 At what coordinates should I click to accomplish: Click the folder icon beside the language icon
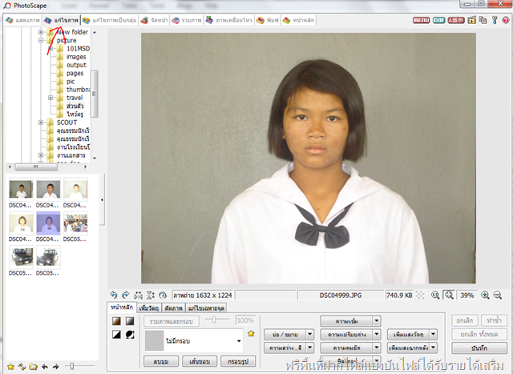(471, 20)
